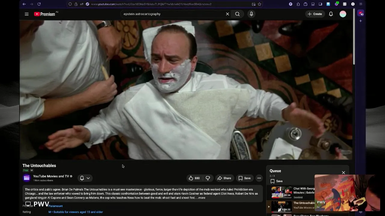Open the sidebar panel icon at top right
Screen dimensions: 385x216
(321, 4)
